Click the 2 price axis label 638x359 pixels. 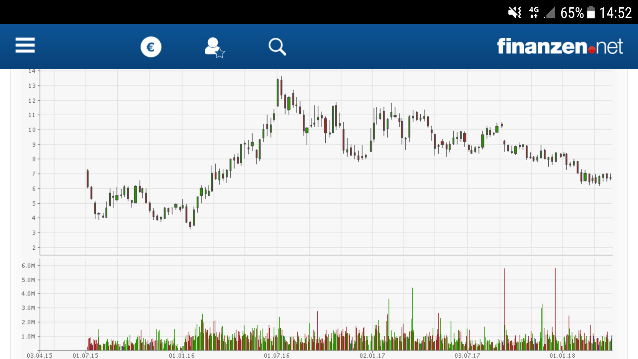click(x=34, y=248)
